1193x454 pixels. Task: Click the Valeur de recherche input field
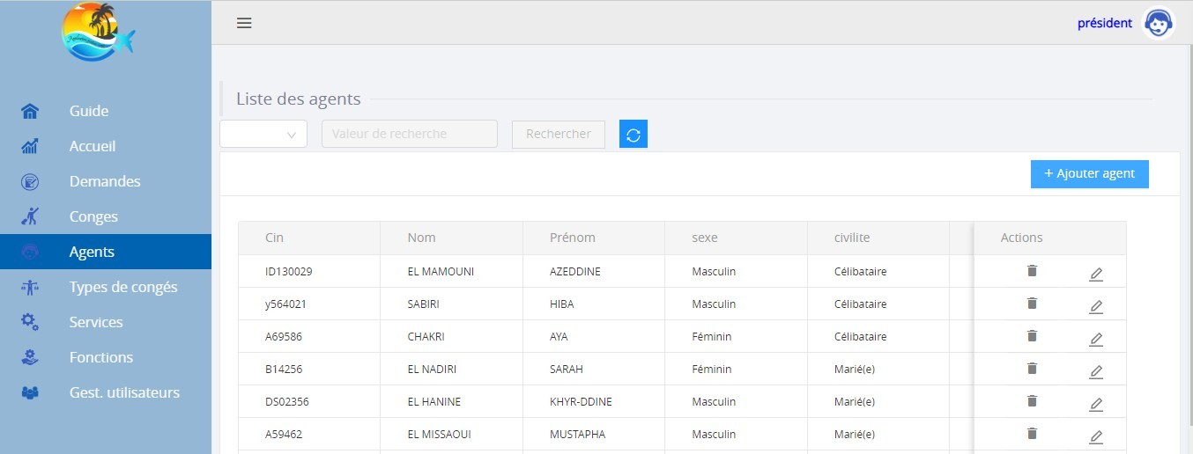click(409, 134)
